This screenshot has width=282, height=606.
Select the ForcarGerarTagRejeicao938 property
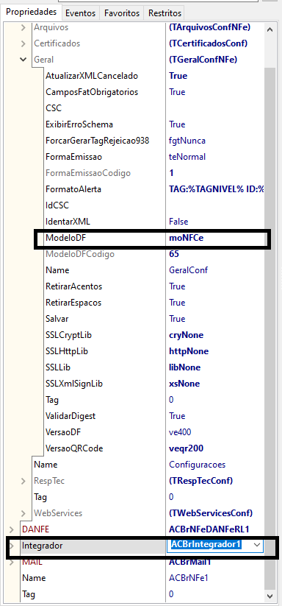[x=98, y=141]
